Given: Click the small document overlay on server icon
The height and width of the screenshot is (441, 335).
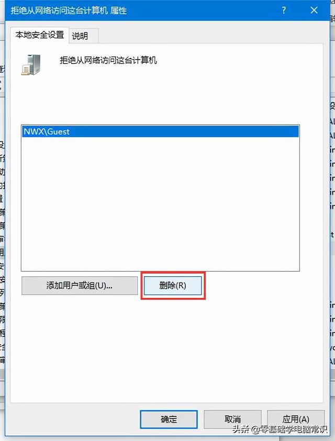Looking at the screenshot, I should [x=25, y=70].
